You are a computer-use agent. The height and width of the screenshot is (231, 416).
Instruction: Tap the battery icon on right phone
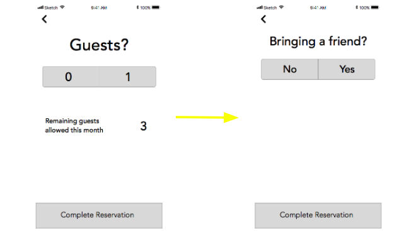point(375,8)
